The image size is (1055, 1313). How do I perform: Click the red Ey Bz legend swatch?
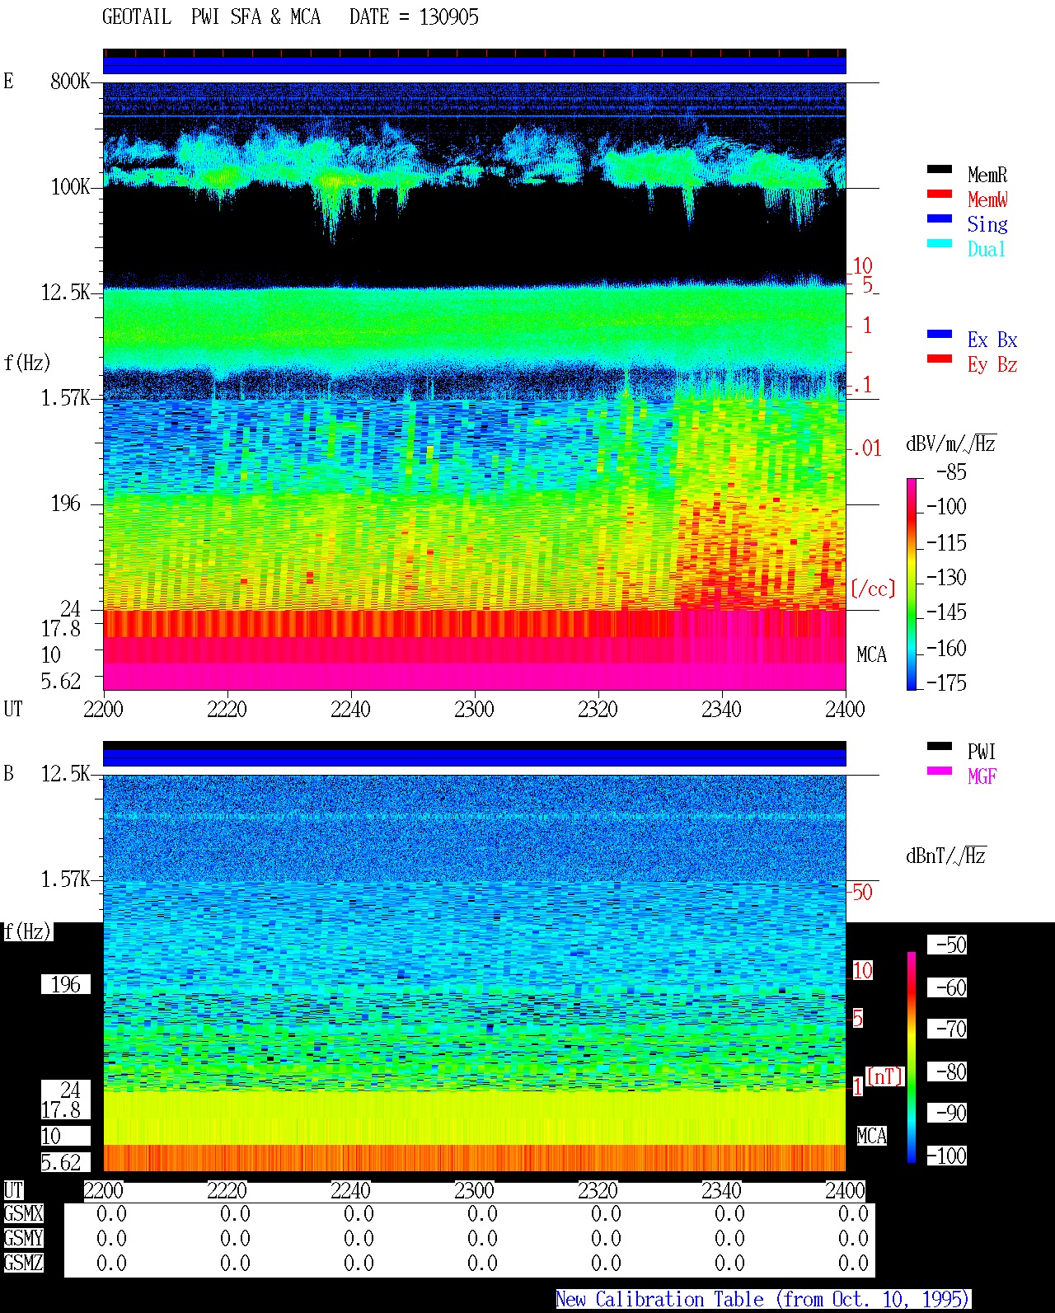point(940,359)
